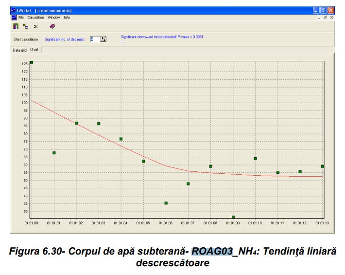
Task: Click the data point at 01.01.07 near 48
Action: [x=188, y=184]
